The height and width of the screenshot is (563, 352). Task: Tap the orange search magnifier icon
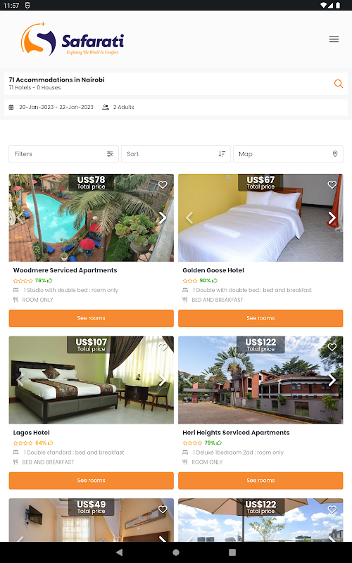pyautogui.click(x=339, y=84)
